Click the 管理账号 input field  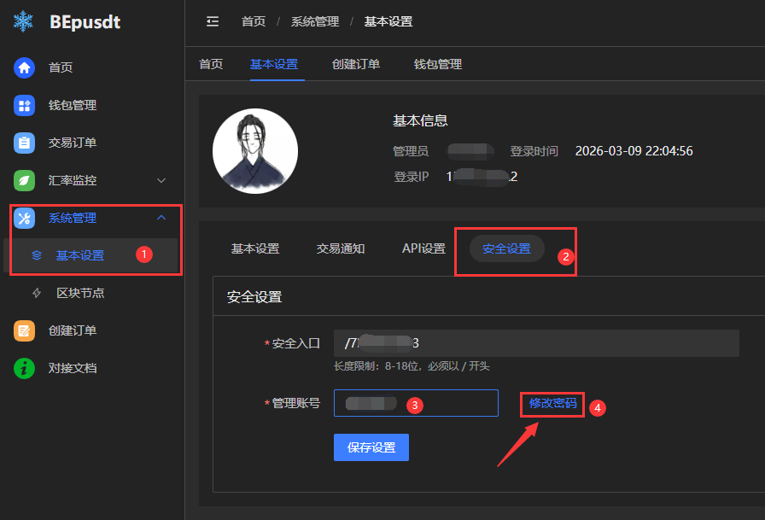pyautogui.click(x=416, y=403)
